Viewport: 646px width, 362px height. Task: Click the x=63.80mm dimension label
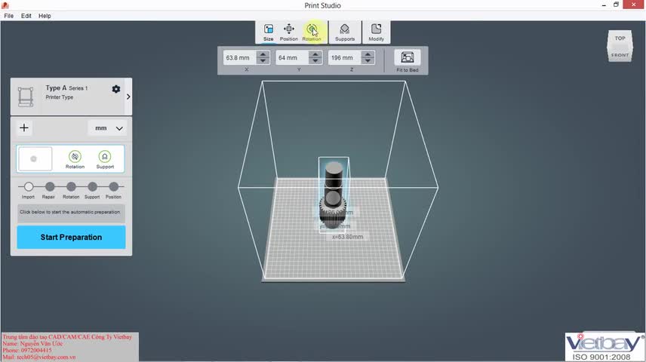pos(347,237)
